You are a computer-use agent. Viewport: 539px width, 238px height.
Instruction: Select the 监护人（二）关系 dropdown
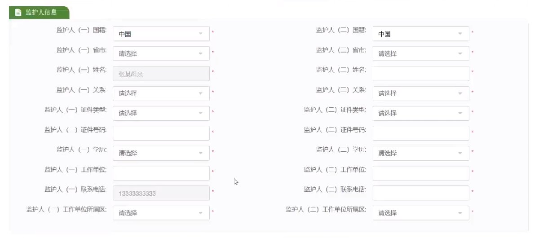[420, 93]
